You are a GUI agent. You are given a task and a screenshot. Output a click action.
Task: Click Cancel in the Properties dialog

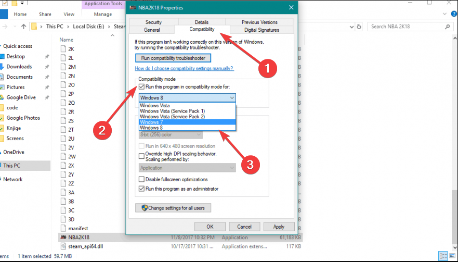(244, 227)
